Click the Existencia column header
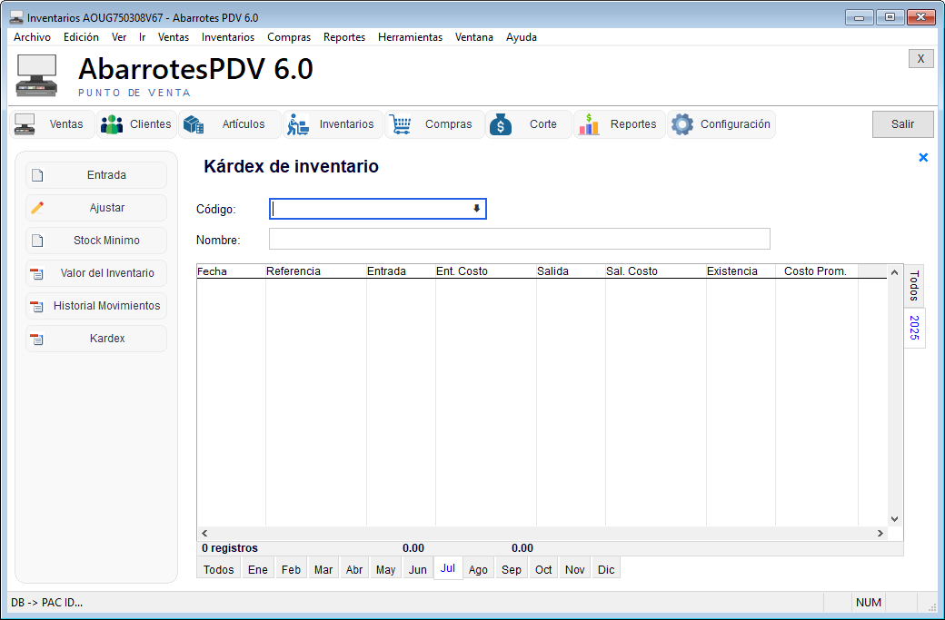 point(741,271)
